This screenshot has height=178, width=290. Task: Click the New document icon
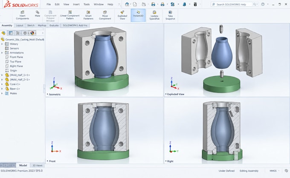click(x=135, y=4)
